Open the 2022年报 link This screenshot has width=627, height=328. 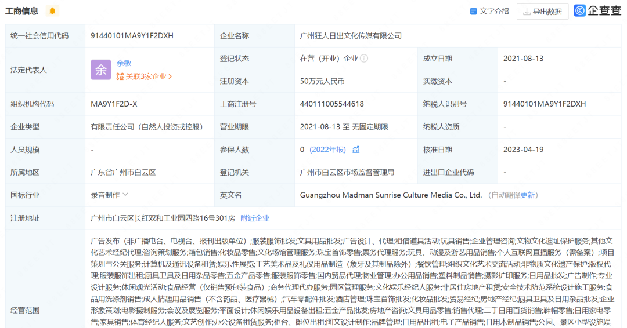(x=327, y=150)
